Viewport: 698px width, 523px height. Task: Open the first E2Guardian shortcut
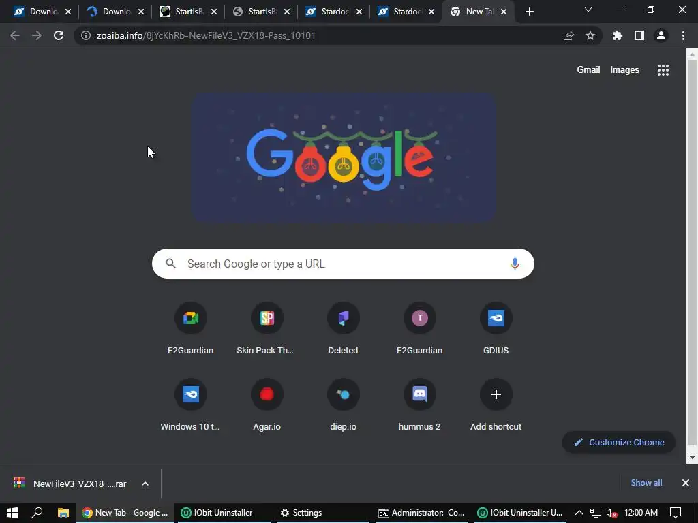click(191, 328)
